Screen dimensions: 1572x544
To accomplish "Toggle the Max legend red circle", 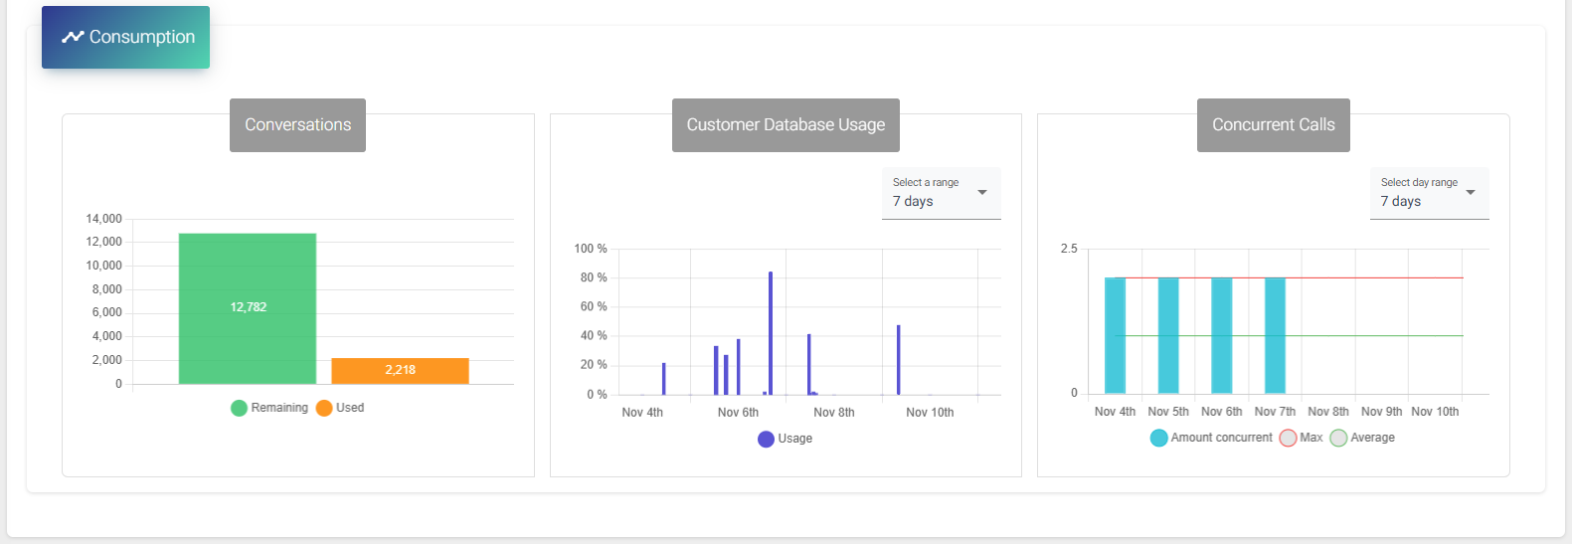I will [x=1288, y=438].
